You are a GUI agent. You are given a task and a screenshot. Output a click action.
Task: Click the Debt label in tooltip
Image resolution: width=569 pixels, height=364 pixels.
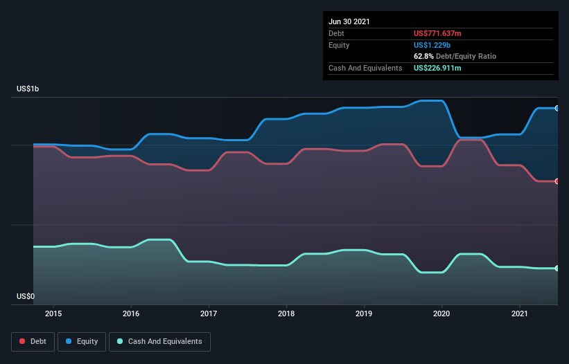(336, 33)
